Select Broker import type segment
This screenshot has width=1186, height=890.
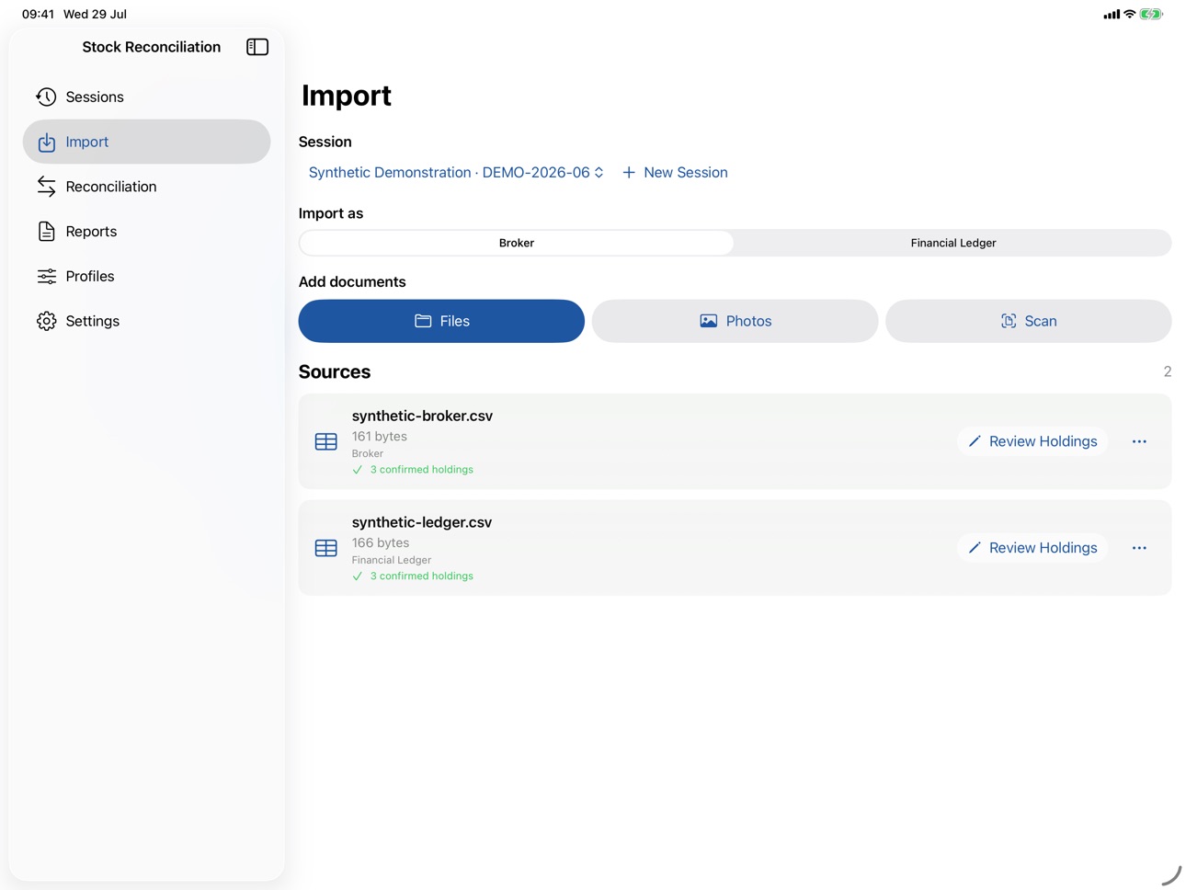click(x=517, y=243)
